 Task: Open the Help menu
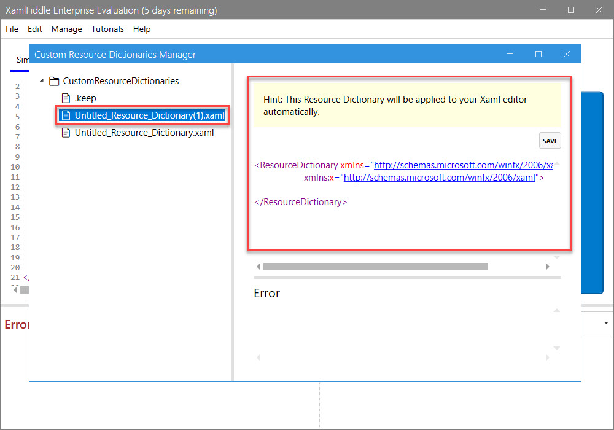point(142,29)
